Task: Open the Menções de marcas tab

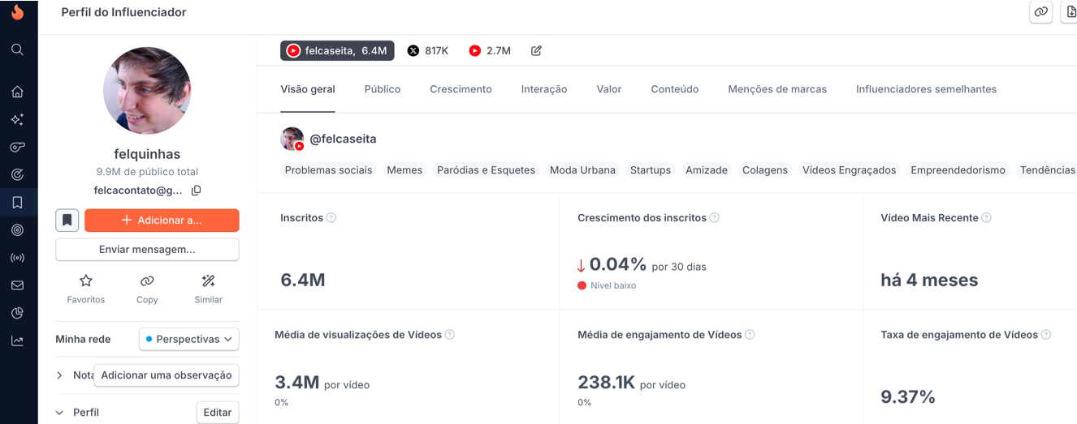Action: point(776,89)
